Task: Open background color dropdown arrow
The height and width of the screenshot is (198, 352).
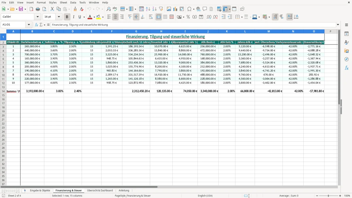Action: pos(103,17)
